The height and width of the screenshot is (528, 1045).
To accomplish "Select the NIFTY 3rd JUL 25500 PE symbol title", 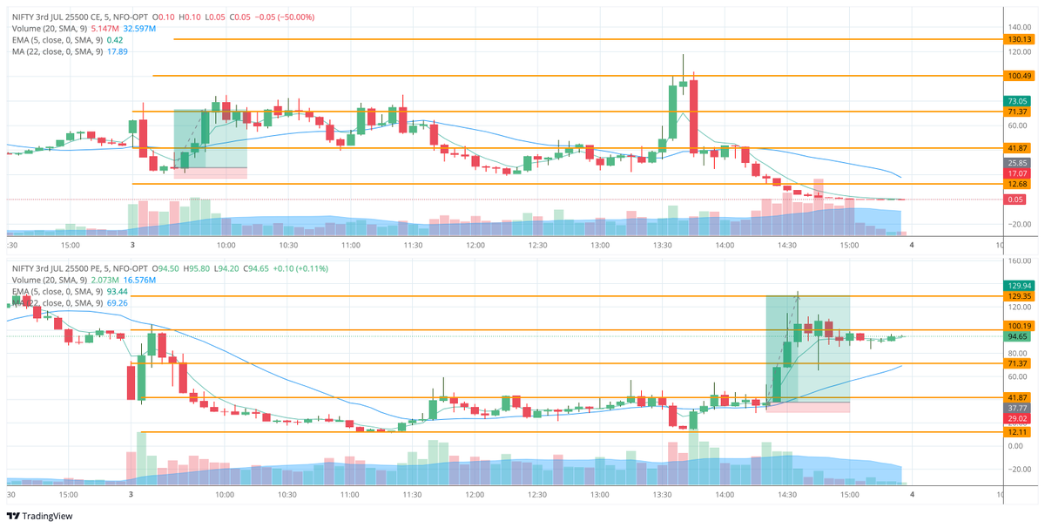I will tap(79, 268).
